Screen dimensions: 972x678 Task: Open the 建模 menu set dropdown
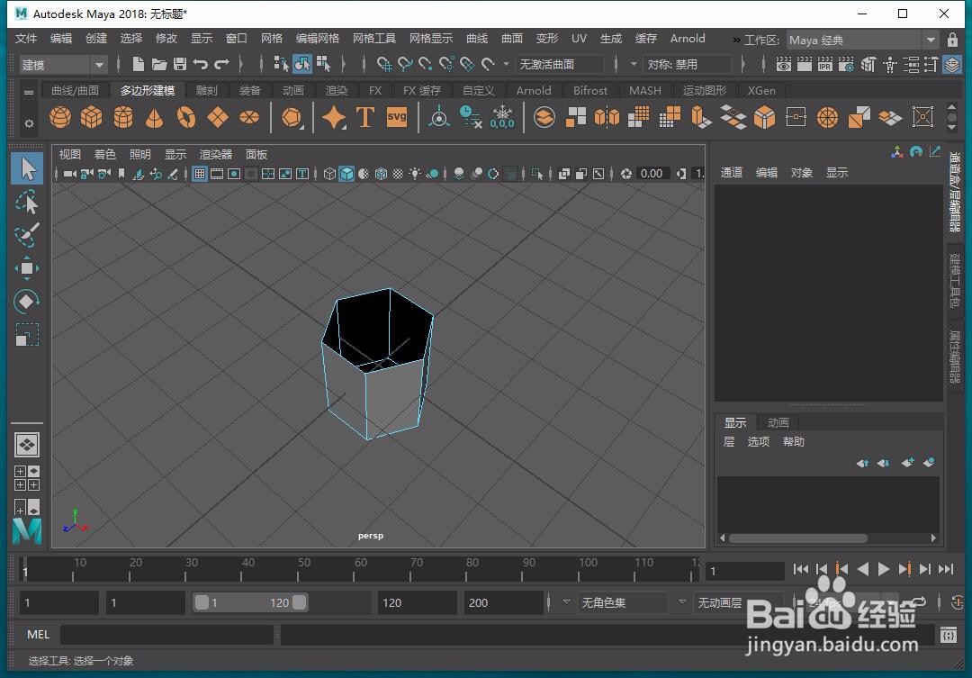click(x=63, y=65)
